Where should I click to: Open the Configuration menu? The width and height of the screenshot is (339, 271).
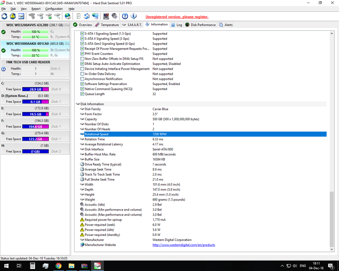(x=54, y=9)
